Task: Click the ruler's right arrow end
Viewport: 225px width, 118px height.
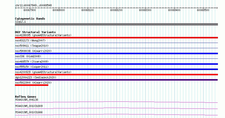Action: click(x=217, y=8)
